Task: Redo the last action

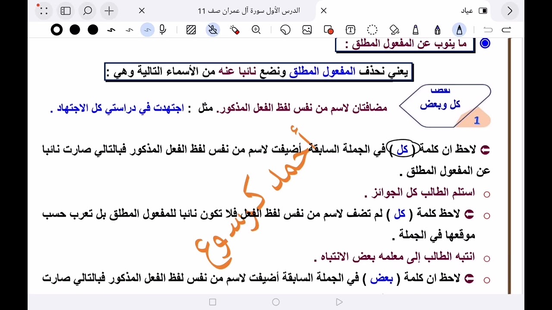Action: 506,30
